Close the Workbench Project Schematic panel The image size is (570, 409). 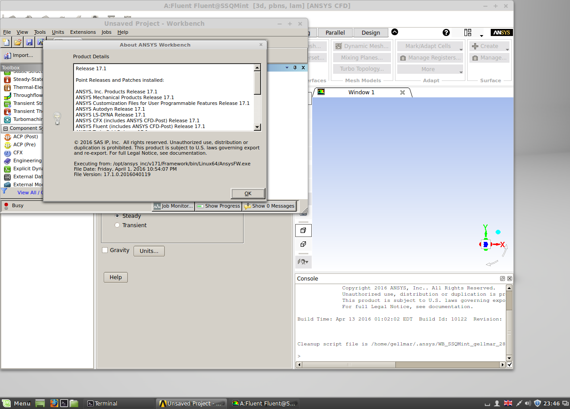coord(303,68)
